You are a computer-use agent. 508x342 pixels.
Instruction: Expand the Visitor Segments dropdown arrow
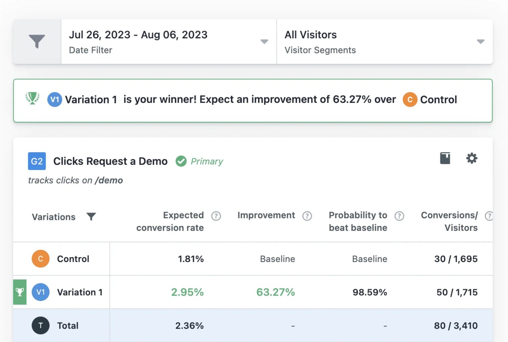481,42
